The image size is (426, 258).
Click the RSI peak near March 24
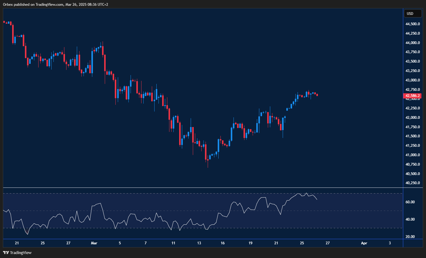(x=298, y=193)
